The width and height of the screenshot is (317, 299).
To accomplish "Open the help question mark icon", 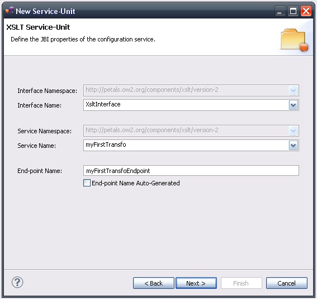I will point(17,282).
